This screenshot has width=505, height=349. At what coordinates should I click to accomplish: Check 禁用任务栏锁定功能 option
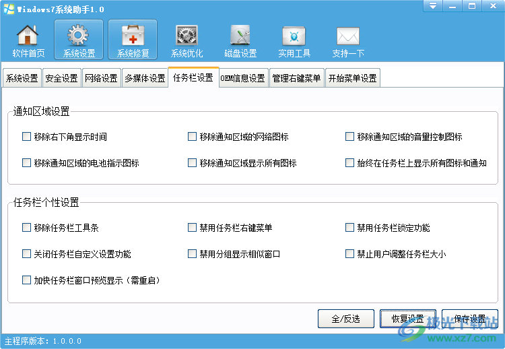tap(387, 228)
